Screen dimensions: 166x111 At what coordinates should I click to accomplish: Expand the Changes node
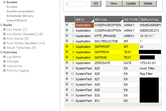pyautogui.click(x=4, y=61)
